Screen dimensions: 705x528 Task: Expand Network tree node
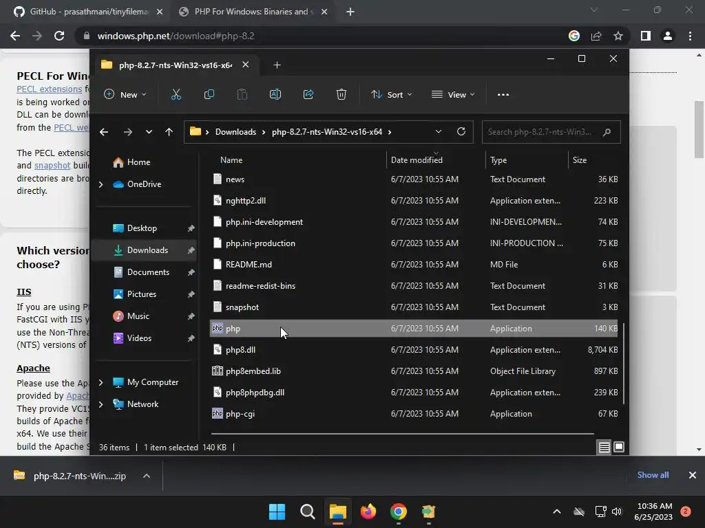coord(101,404)
